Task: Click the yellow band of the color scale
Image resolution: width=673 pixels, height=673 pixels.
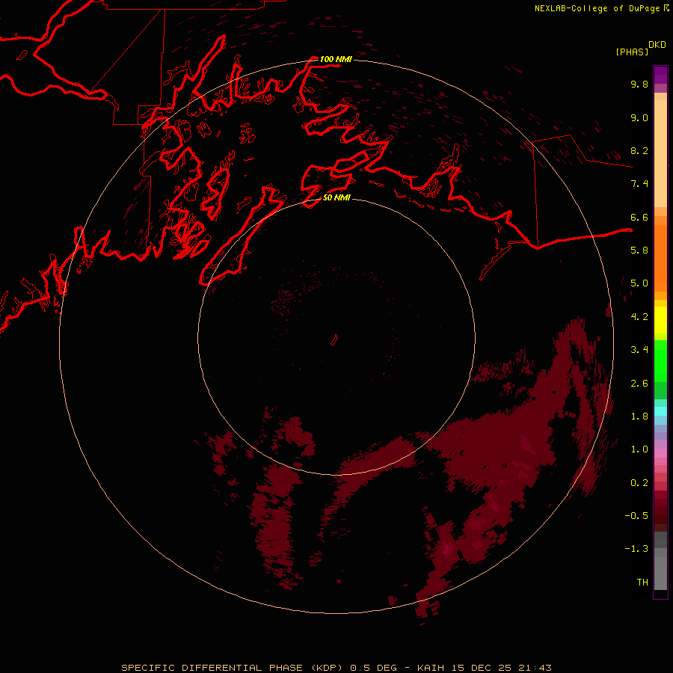Action: pos(660,320)
